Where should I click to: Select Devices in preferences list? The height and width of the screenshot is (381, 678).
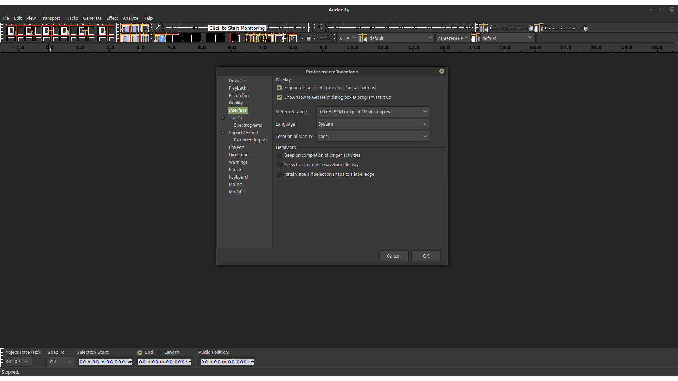pyautogui.click(x=236, y=81)
